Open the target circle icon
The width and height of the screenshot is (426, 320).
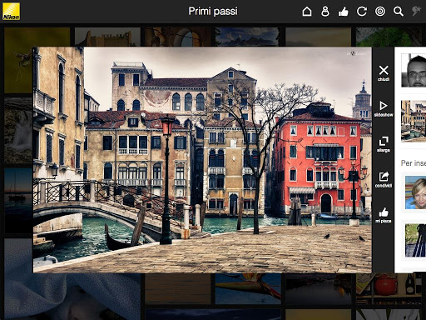(380, 12)
